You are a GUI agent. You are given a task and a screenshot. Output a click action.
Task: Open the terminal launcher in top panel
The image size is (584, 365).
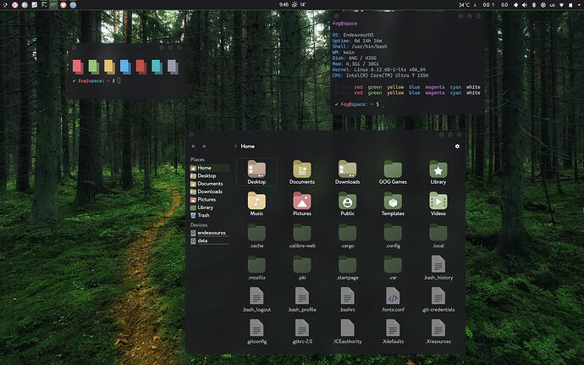pos(44,4)
